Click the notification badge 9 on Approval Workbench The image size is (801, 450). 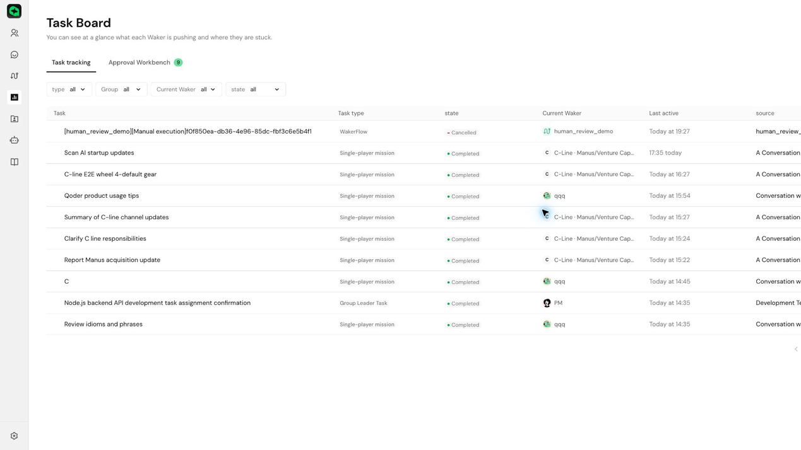point(178,62)
